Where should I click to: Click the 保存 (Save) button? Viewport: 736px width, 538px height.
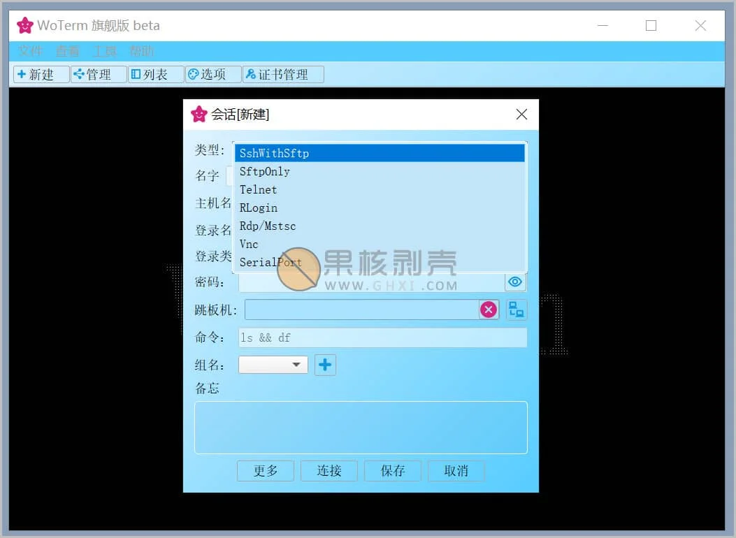tap(392, 470)
